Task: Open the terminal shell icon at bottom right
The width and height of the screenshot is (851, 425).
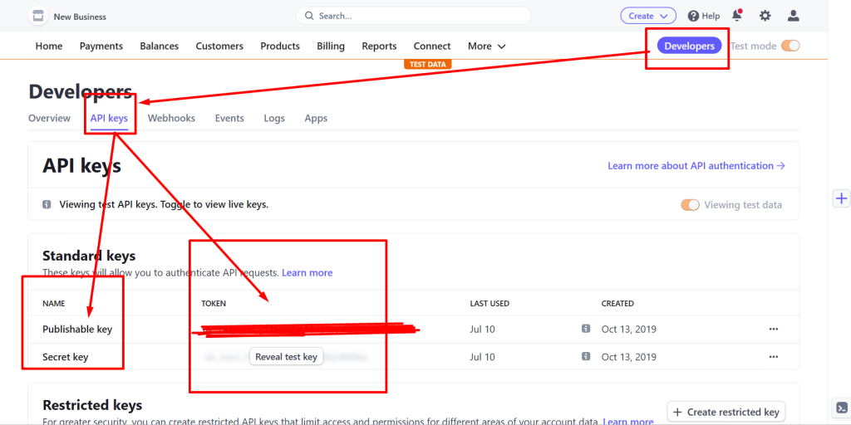Action: click(x=841, y=408)
